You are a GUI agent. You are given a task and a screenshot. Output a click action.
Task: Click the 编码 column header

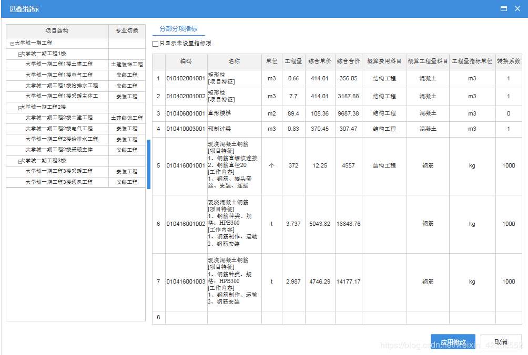pos(187,61)
